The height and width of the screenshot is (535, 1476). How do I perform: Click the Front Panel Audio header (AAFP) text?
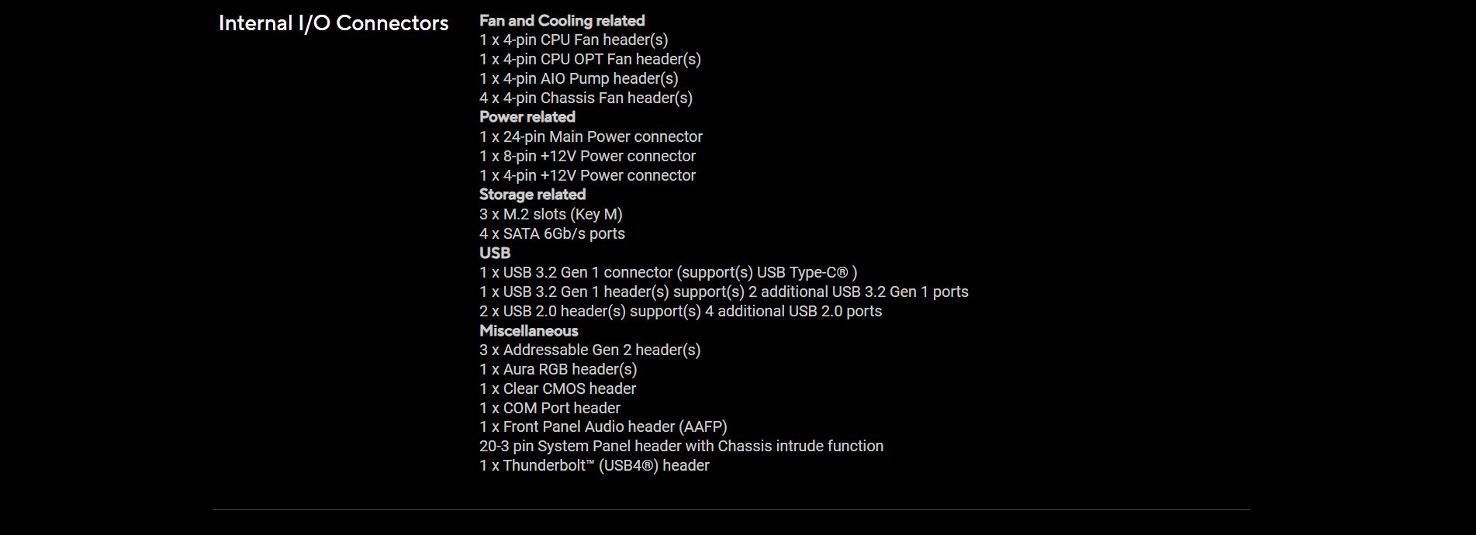[603, 427]
